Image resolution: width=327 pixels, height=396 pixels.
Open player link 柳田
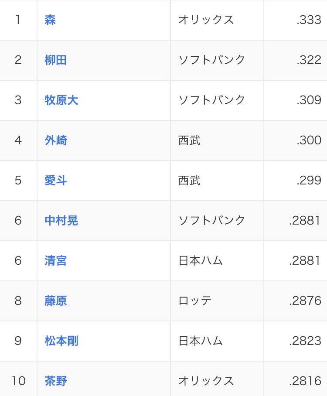pyautogui.click(x=55, y=60)
